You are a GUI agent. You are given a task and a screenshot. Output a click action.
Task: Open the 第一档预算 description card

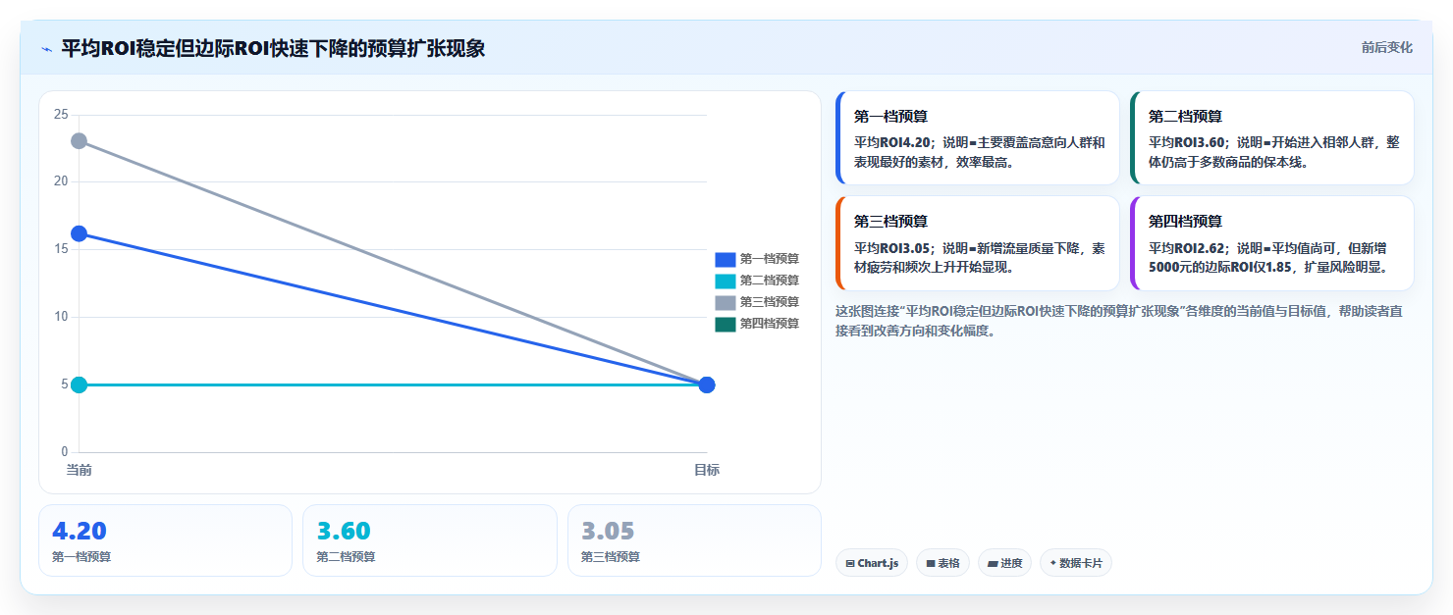tap(978, 138)
